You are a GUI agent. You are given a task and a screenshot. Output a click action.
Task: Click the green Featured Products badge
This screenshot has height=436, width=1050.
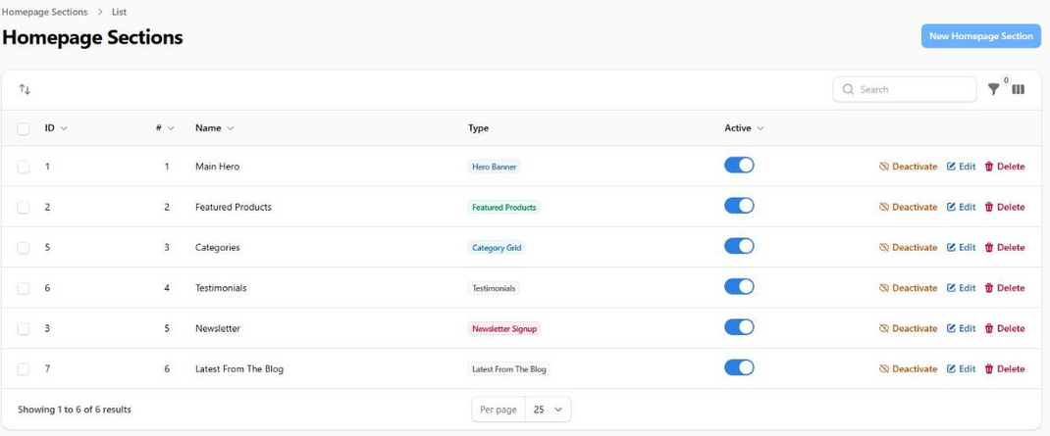point(503,208)
